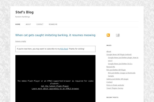Click Get the latest Flash Player link
Viewport: 154px width, 102px height.
pyautogui.click(x=55, y=86)
